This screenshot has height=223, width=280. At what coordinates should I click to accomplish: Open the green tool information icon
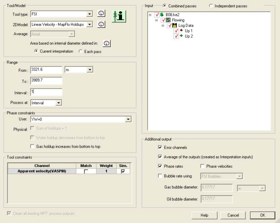(x=119, y=16)
